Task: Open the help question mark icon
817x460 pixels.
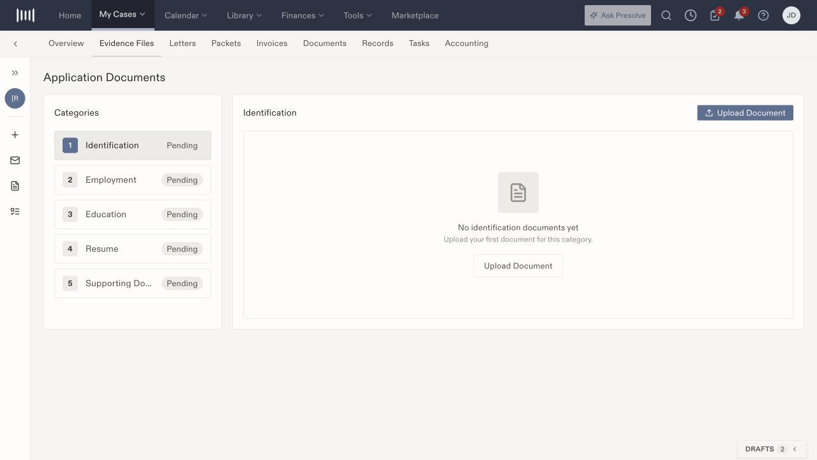Action: (x=763, y=15)
